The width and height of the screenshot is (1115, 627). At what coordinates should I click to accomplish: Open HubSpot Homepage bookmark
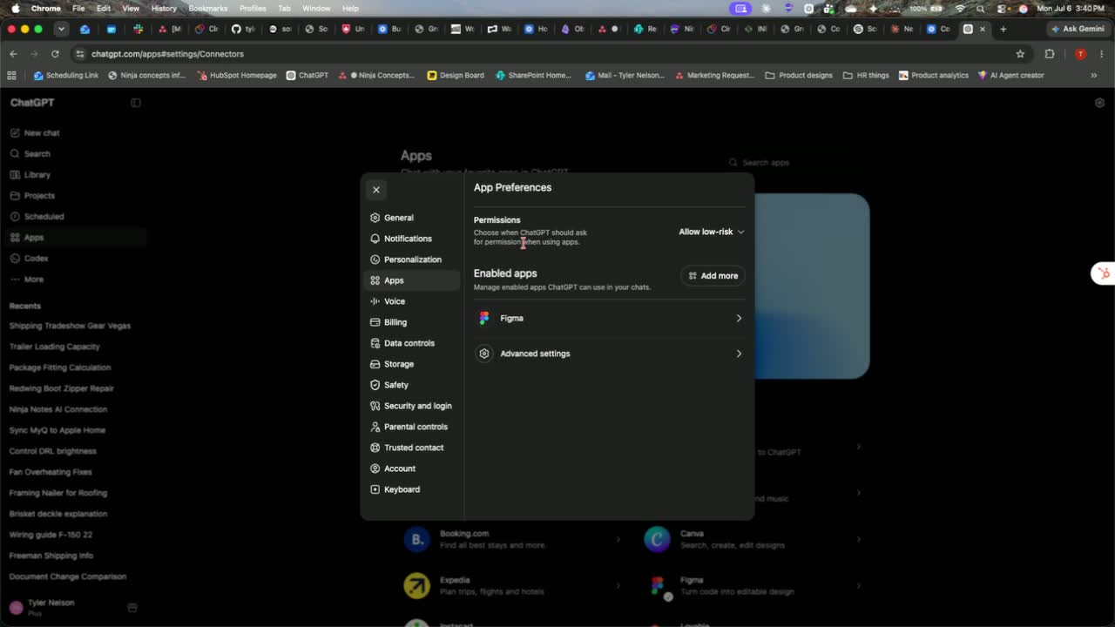pos(237,76)
